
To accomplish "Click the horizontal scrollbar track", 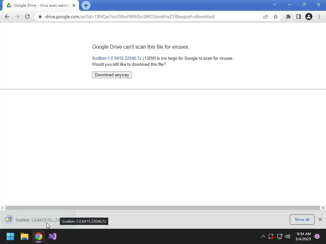I will coord(163,208).
